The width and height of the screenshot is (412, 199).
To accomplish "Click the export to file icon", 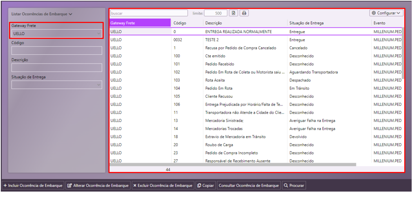I will coord(233,13).
